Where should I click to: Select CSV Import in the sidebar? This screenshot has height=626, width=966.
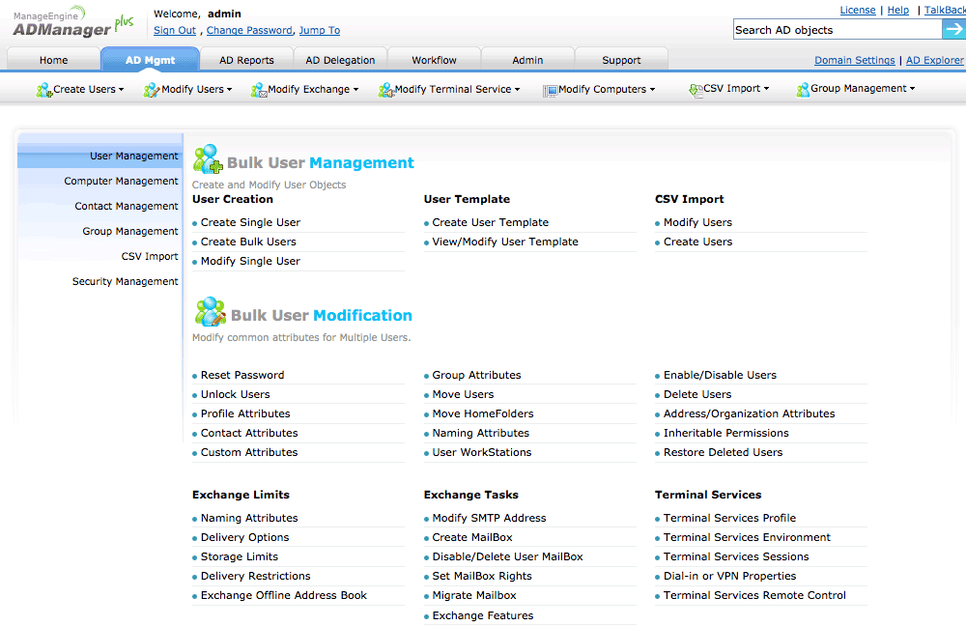pyautogui.click(x=150, y=256)
